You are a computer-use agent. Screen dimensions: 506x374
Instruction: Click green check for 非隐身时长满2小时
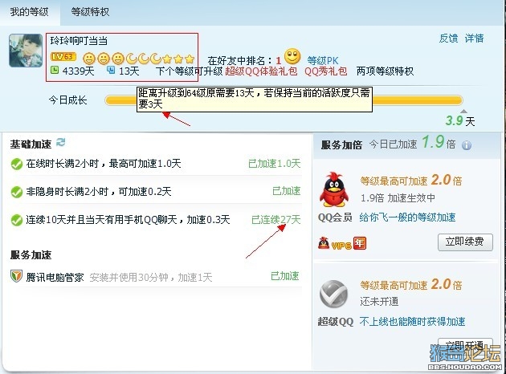[x=16, y=192]
